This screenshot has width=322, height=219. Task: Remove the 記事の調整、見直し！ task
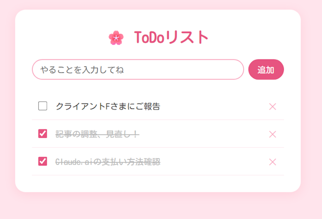pos(272,134)
